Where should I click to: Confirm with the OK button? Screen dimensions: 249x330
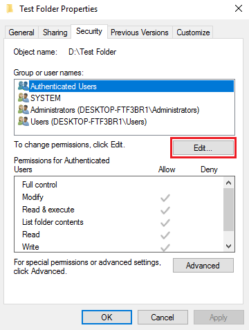click(107, 318)
